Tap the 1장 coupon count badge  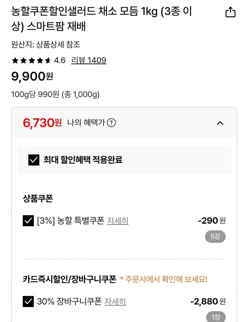click(x=216, y=317)
